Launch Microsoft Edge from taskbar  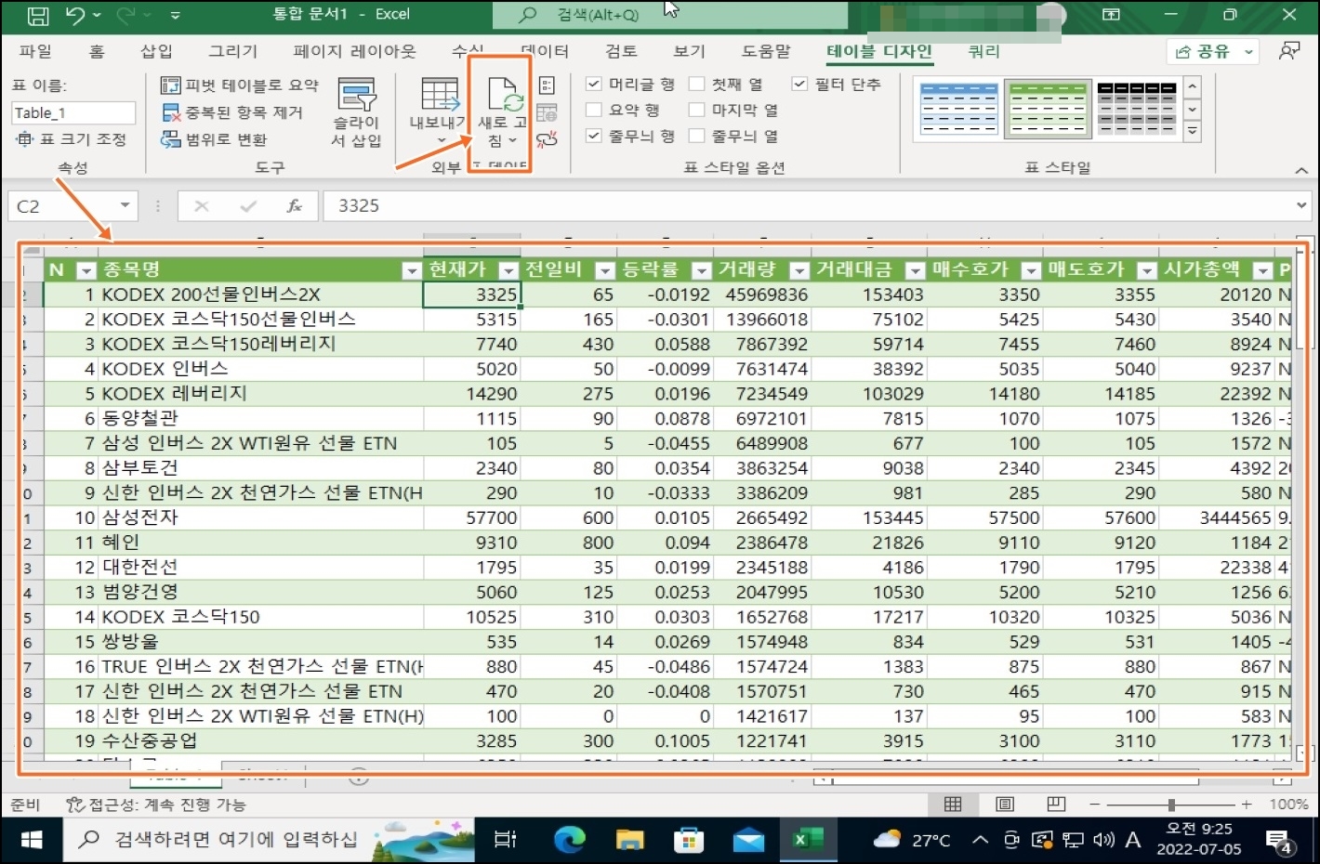coord(569,840)
